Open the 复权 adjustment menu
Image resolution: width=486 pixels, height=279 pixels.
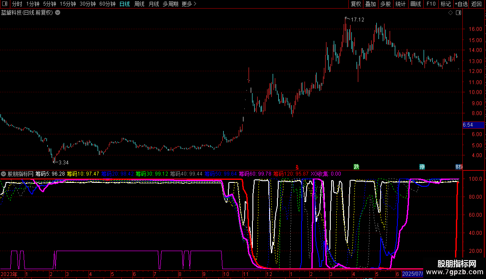pyautogui.click(x=356, y=4)
